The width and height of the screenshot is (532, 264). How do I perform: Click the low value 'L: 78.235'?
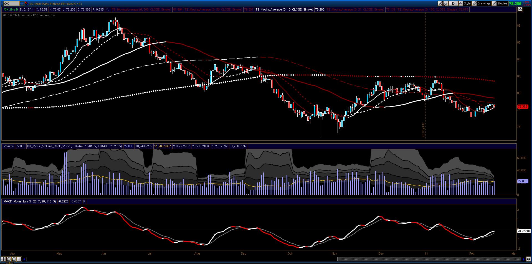[69, 9]
